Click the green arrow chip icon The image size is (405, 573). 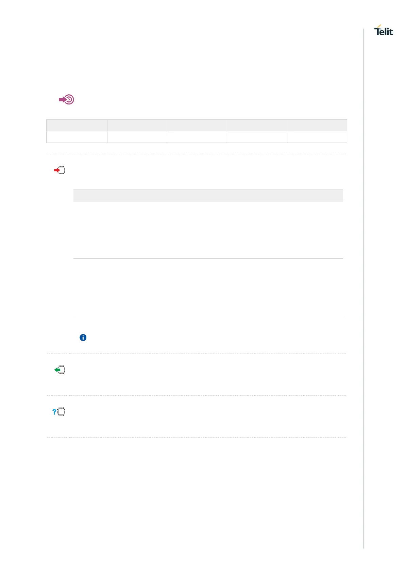60,370
